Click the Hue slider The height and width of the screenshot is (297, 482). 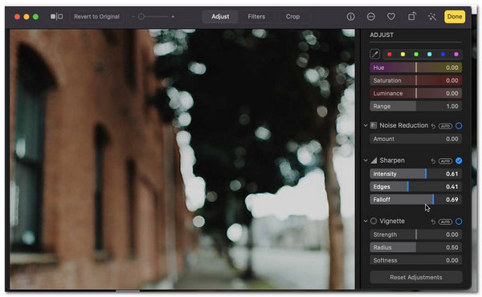click(416, 67)
